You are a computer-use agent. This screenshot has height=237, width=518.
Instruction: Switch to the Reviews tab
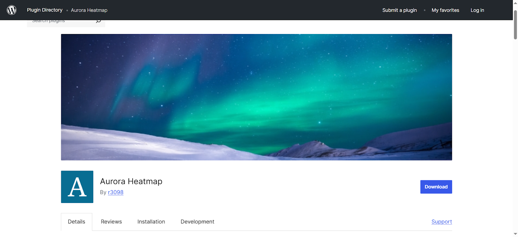click(x=111, y=222)
